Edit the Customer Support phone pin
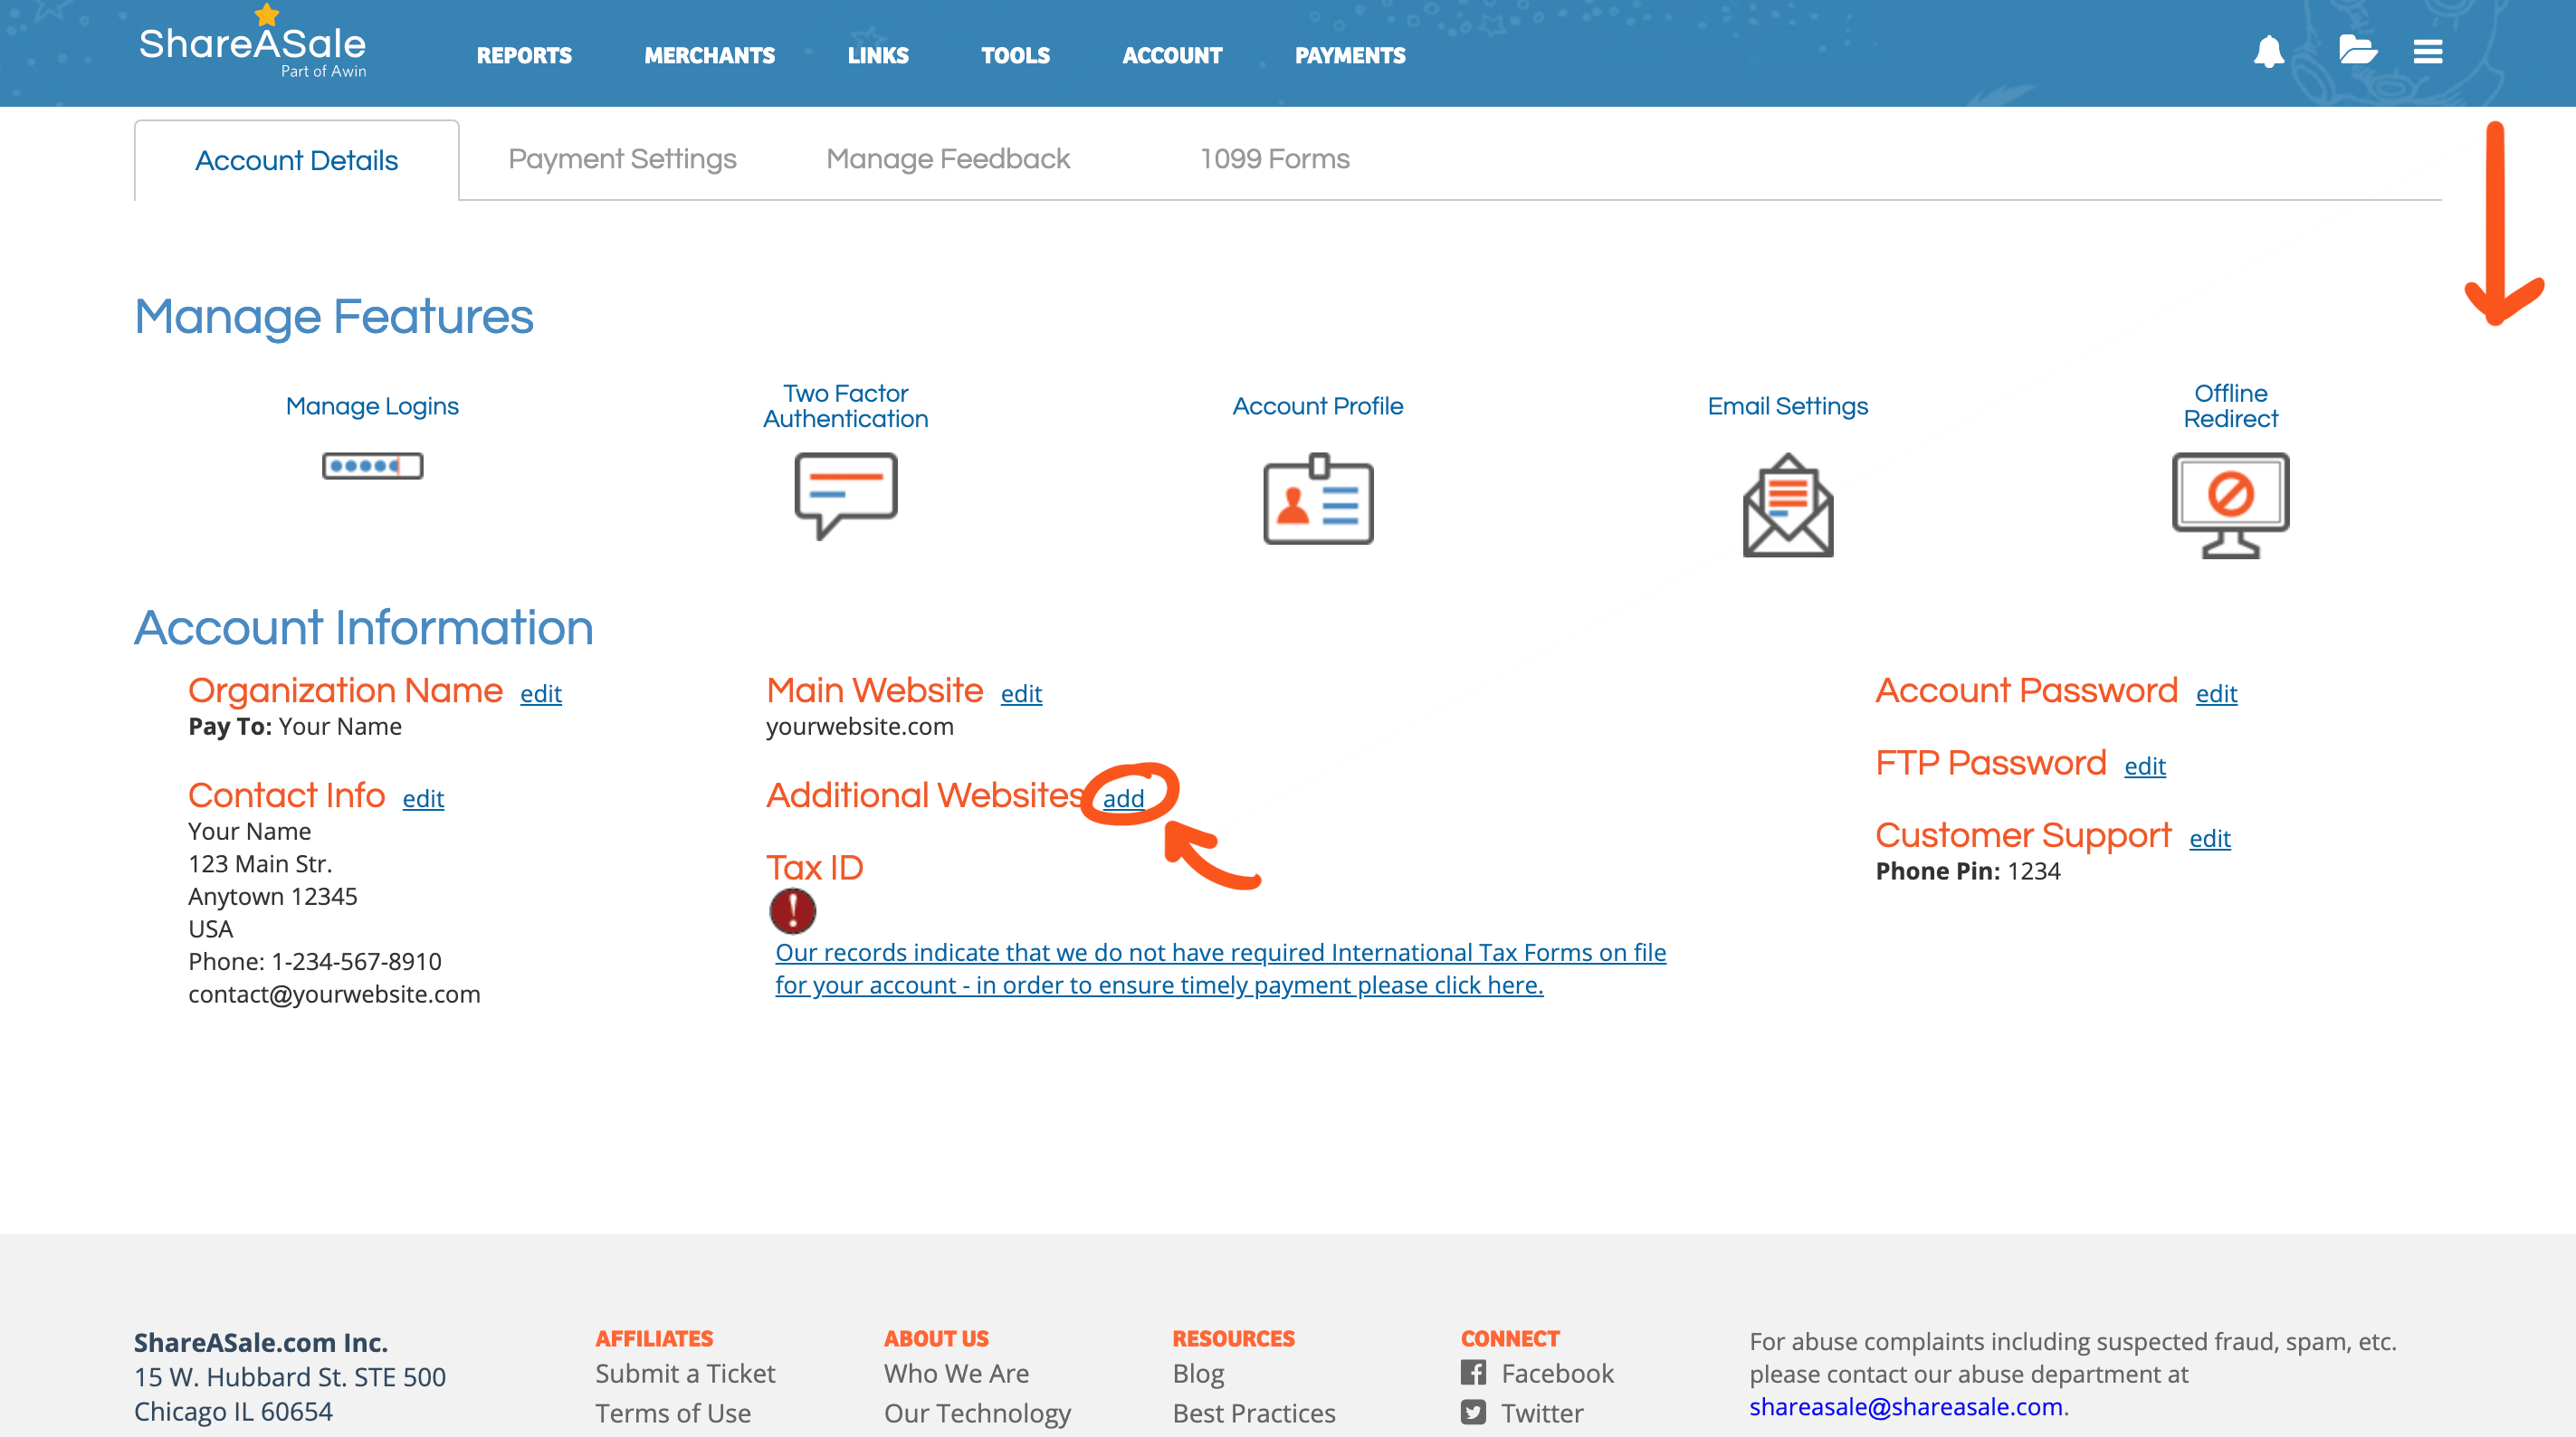 (x=2210, y=839)
